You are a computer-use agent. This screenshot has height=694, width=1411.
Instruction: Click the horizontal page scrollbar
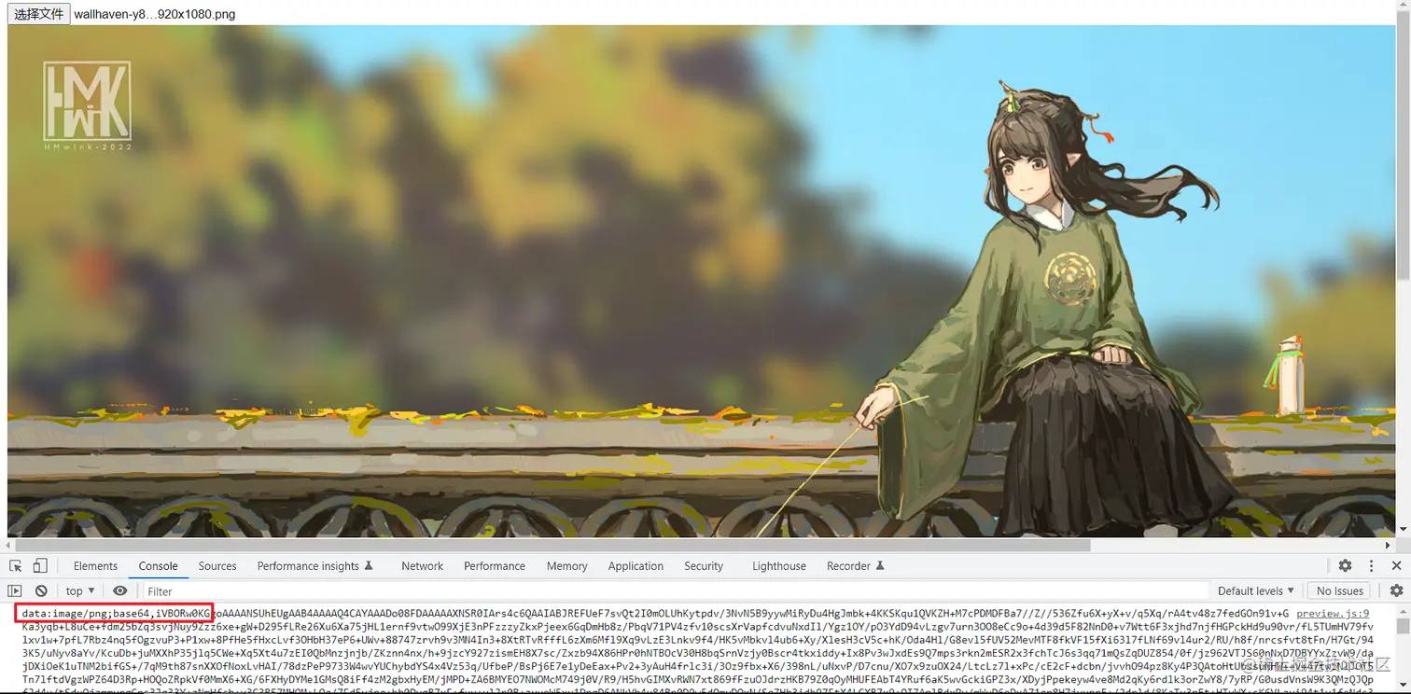552,546
